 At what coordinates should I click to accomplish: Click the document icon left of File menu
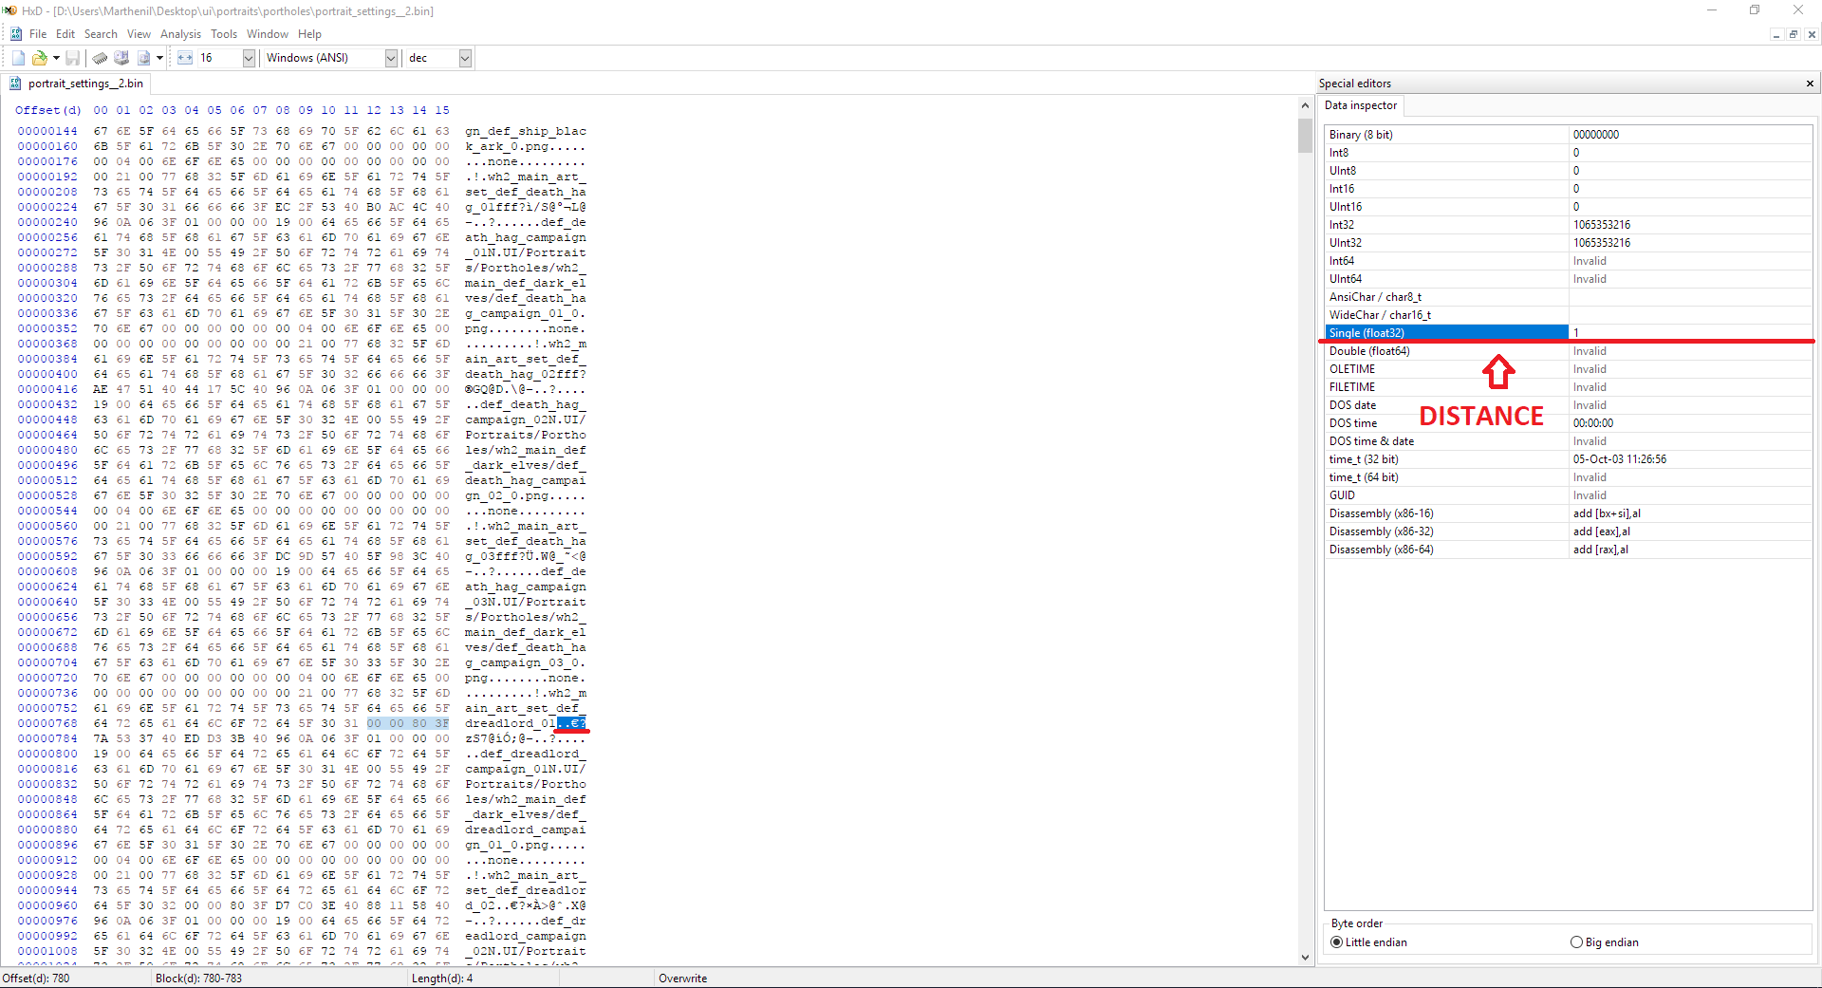coord(16,34)
